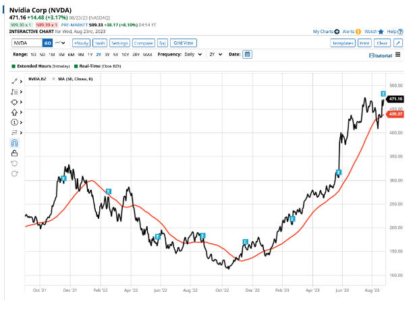Click the PRE-MARKET quote label
Screen dimensions: 411x312
pos(74,25)
